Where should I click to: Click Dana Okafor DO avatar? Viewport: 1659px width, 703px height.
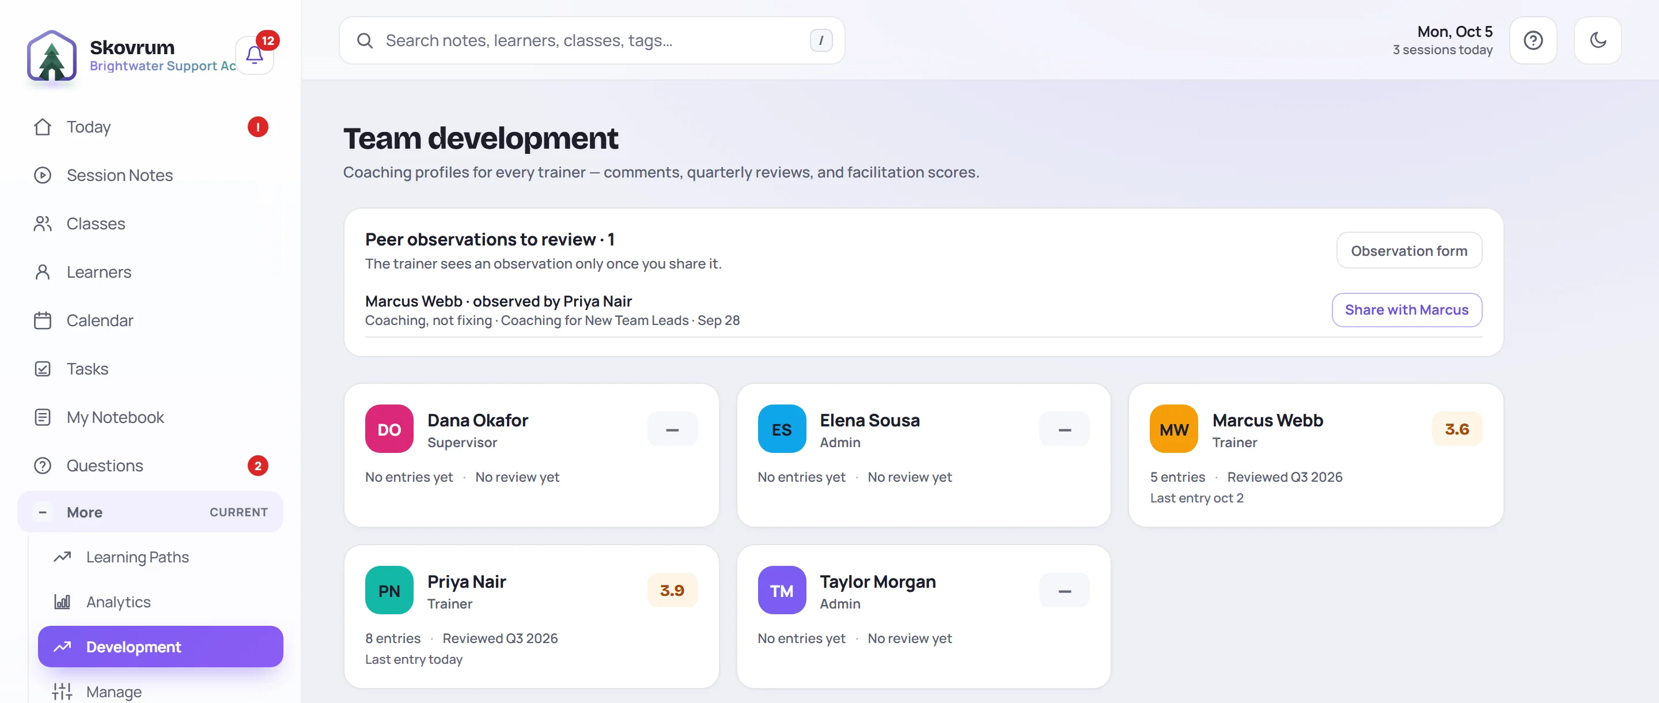pos(389,429)
